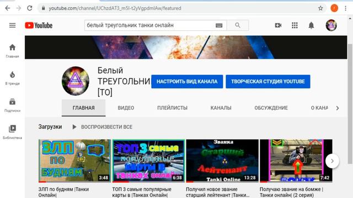353x198 pixels.
Task: Bookmark this page with the star icon
Action: 320,8
